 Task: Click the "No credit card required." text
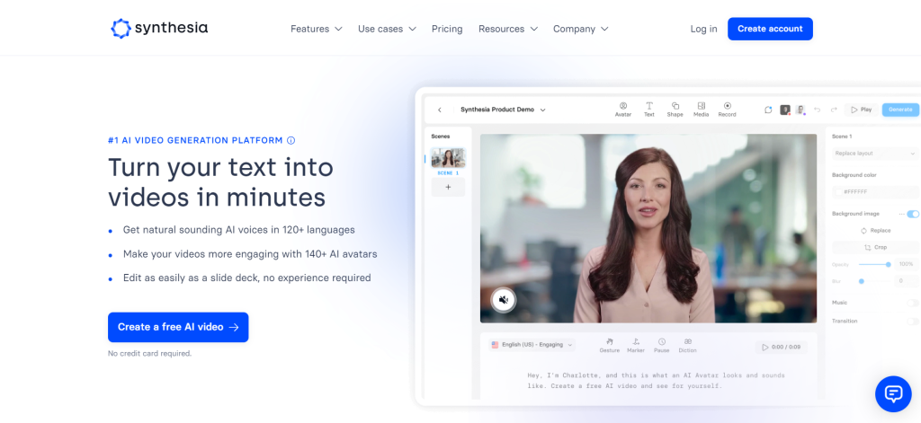(150, 353)
